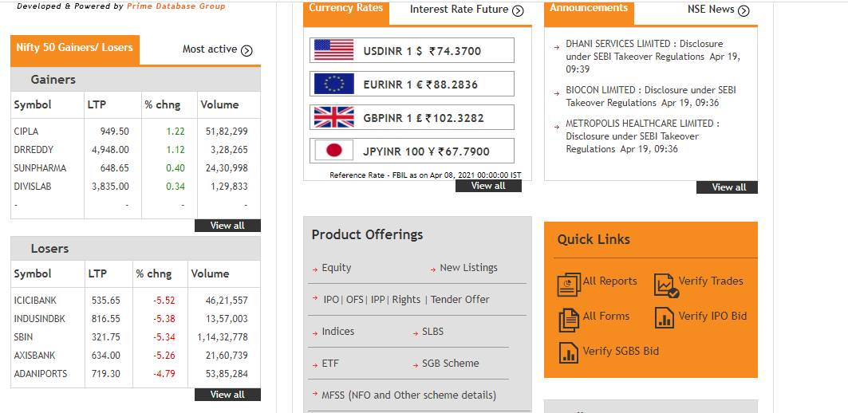
Task: Open the All Reports quick link text
Action: coord(610,281)
